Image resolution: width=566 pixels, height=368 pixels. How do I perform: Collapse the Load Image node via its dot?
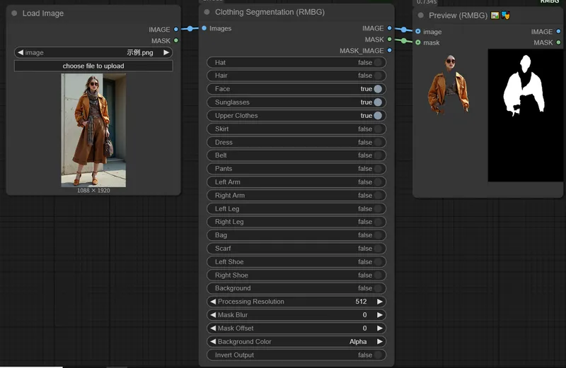click(x=14, y=13)
